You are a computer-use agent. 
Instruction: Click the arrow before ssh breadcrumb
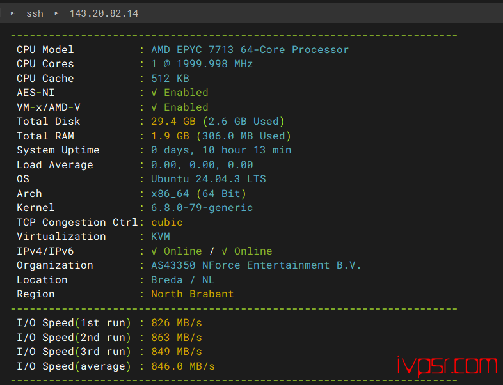[13, 13]
